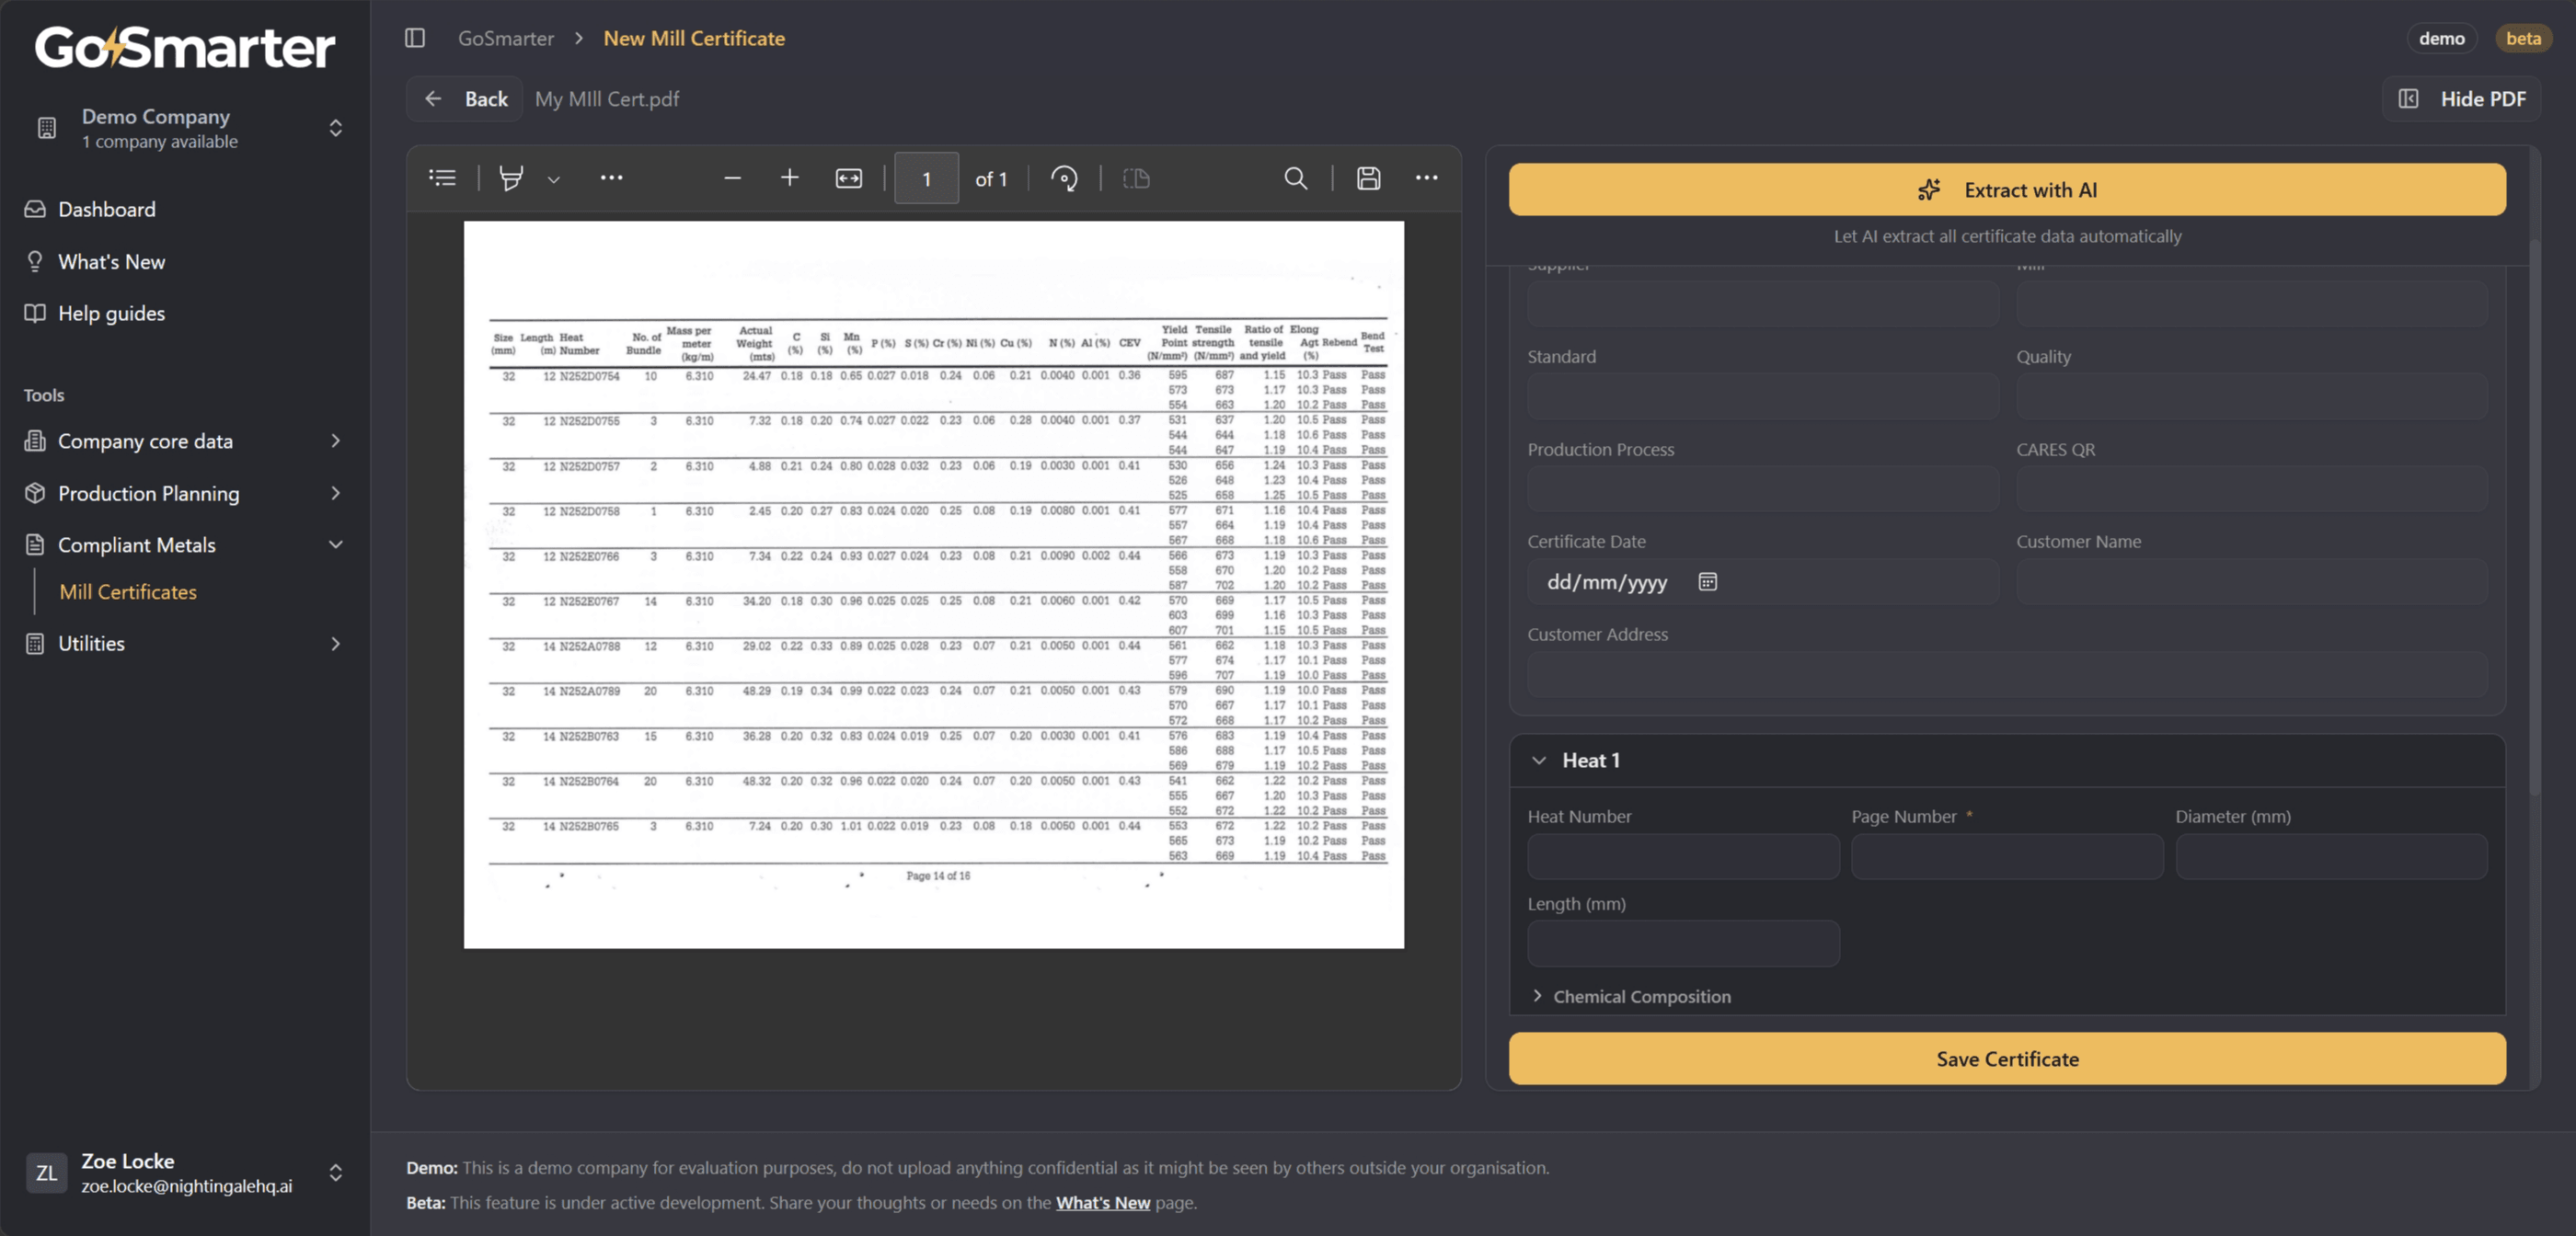Click the Production Process input field

click(x=1762, y=489)
